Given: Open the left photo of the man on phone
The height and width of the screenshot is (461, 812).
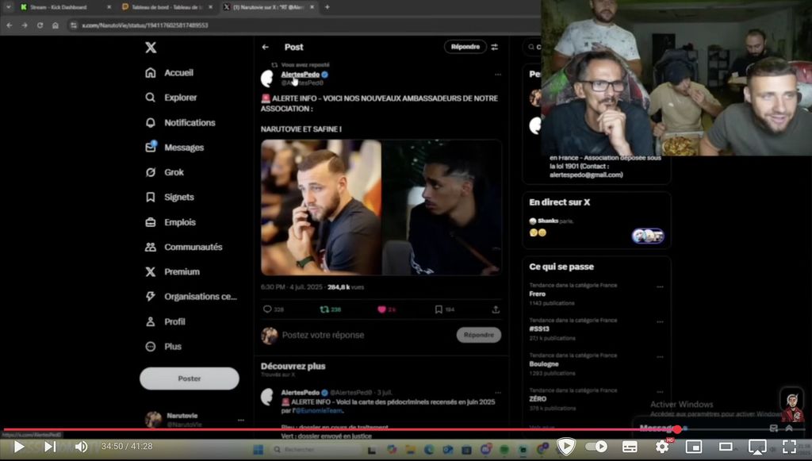Looking at the screenshot, I should point(321,207).
